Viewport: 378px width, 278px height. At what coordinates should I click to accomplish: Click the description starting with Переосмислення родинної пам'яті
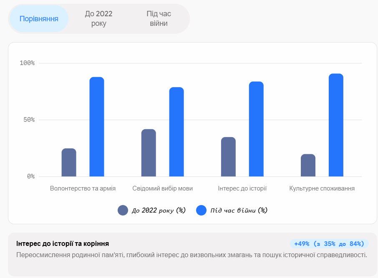pyautogui.click(x=192, y=255)
